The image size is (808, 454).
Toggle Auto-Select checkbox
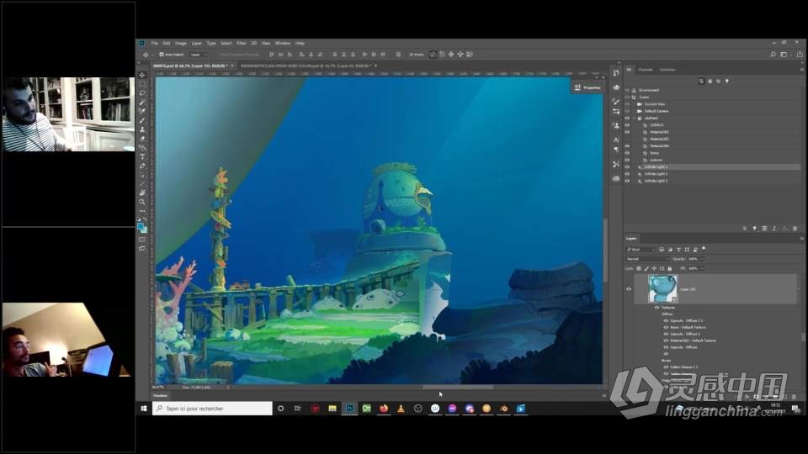162,55
